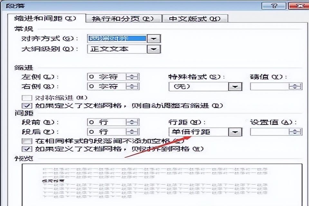
Task: Click the 段前 spacing field
Action: tap(107, 122)
